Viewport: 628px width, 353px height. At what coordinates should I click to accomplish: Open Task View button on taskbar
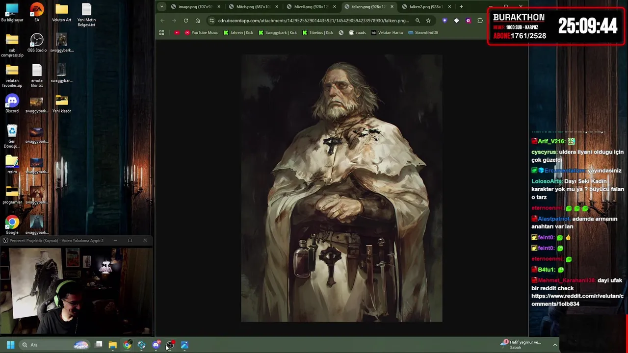[x=99, y=345]
